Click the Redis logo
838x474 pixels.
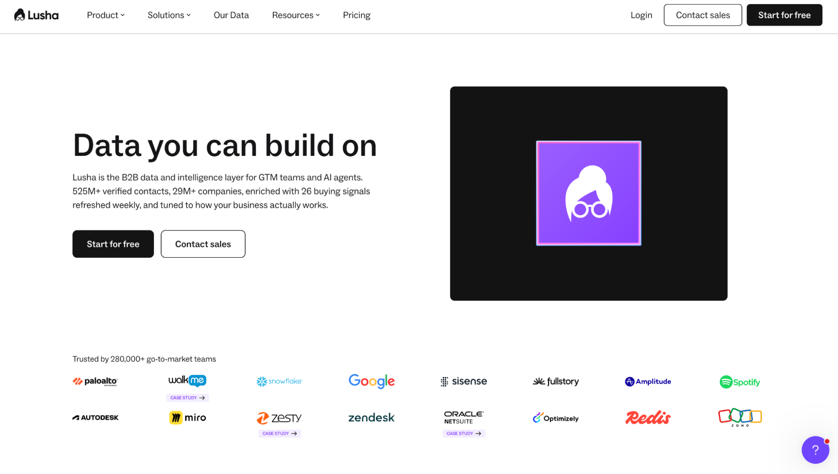648,417
